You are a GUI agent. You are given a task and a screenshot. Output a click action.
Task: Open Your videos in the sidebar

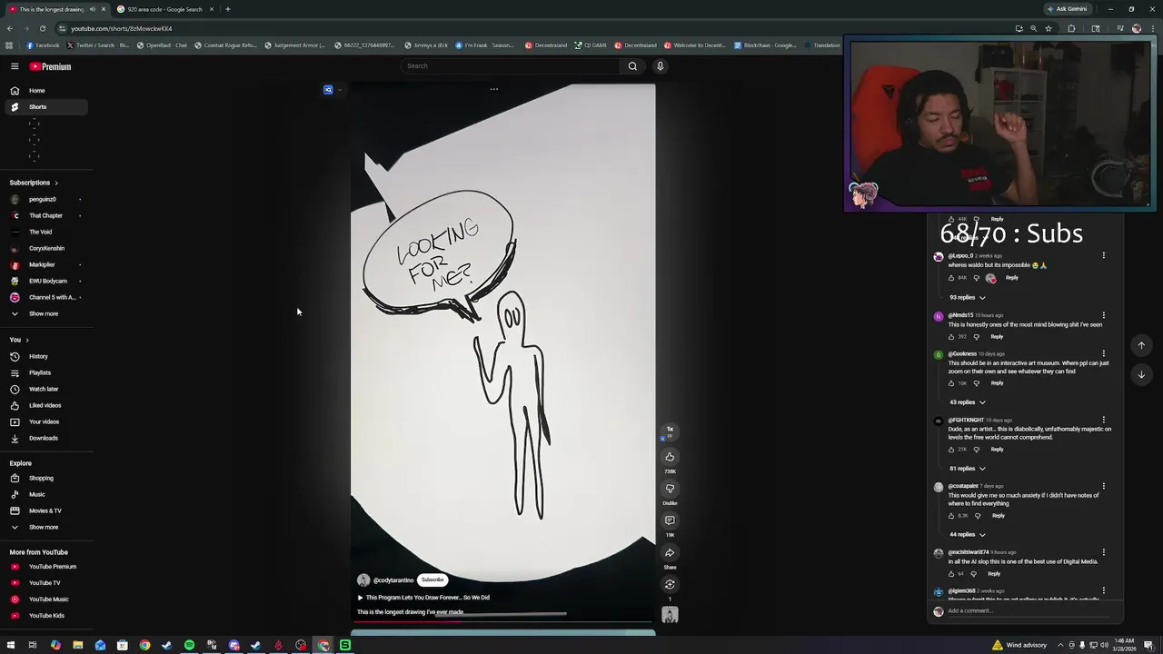[44, 421]
